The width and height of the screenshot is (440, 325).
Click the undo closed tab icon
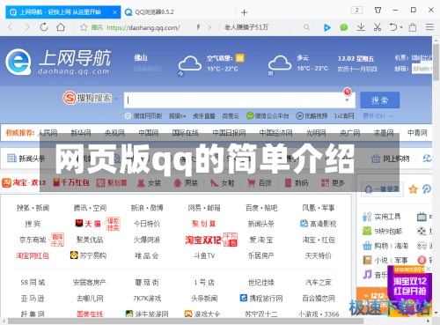393,27
